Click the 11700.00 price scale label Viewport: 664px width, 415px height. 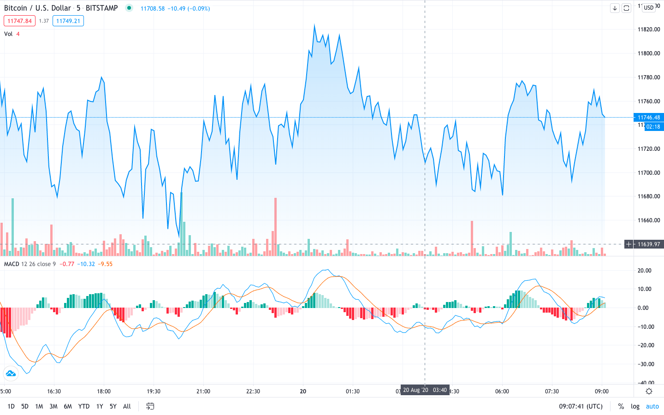point(649,172)
